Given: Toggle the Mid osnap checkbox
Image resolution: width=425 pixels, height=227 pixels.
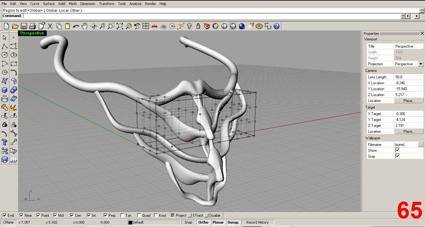Looking at the screenshot, I should point(55,215).
